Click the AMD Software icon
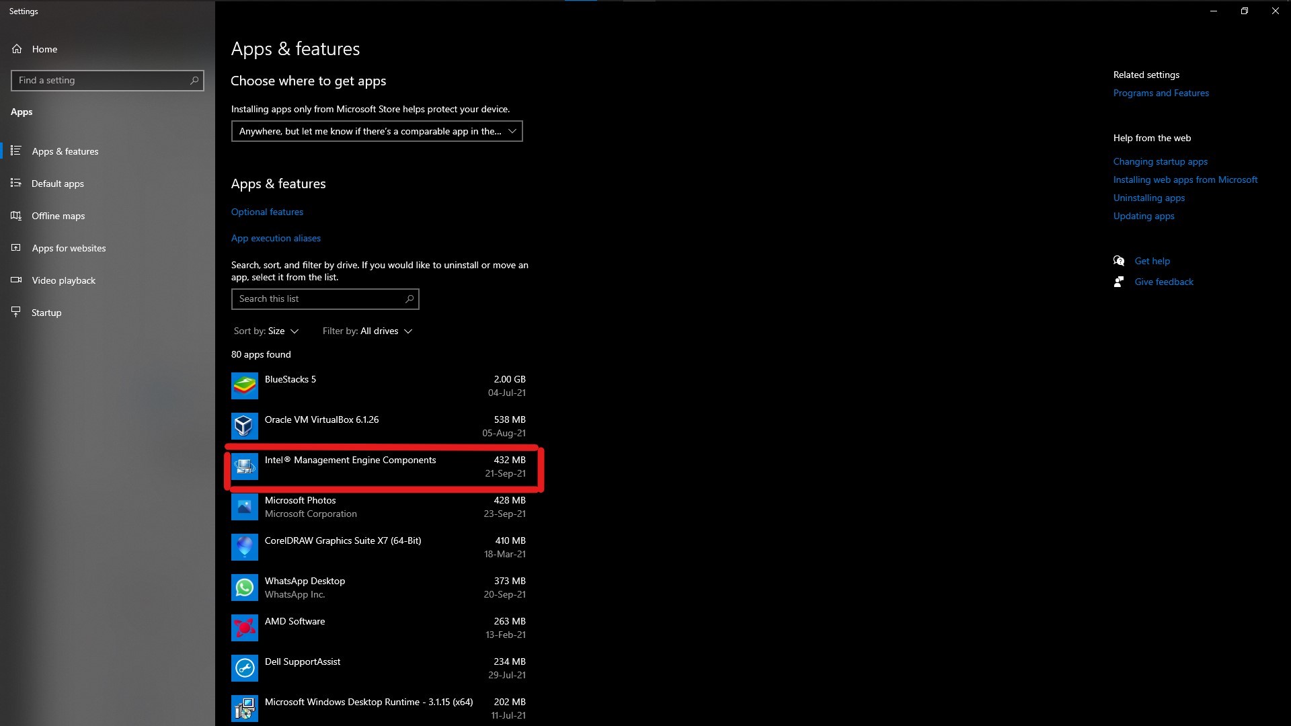Image resolution: width=1291 pixels, height=726 pixels. pos(244,628)
